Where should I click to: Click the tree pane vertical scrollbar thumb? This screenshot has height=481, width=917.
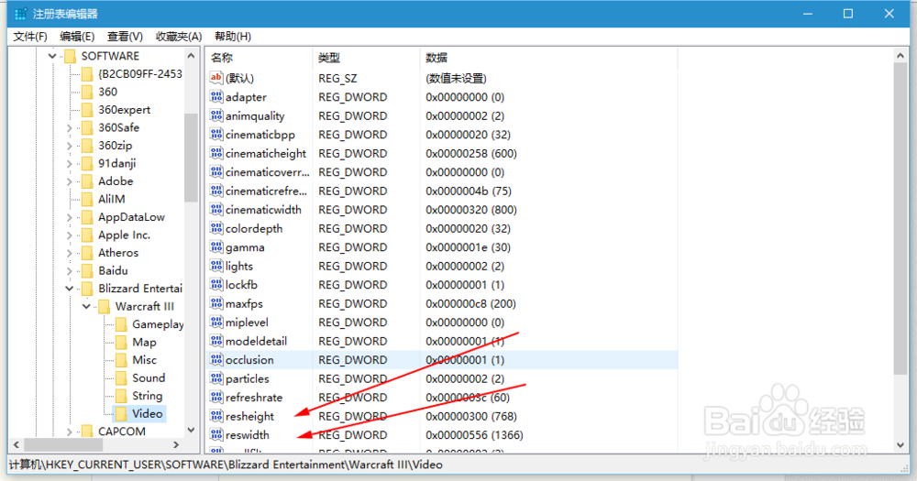(192, 158)
